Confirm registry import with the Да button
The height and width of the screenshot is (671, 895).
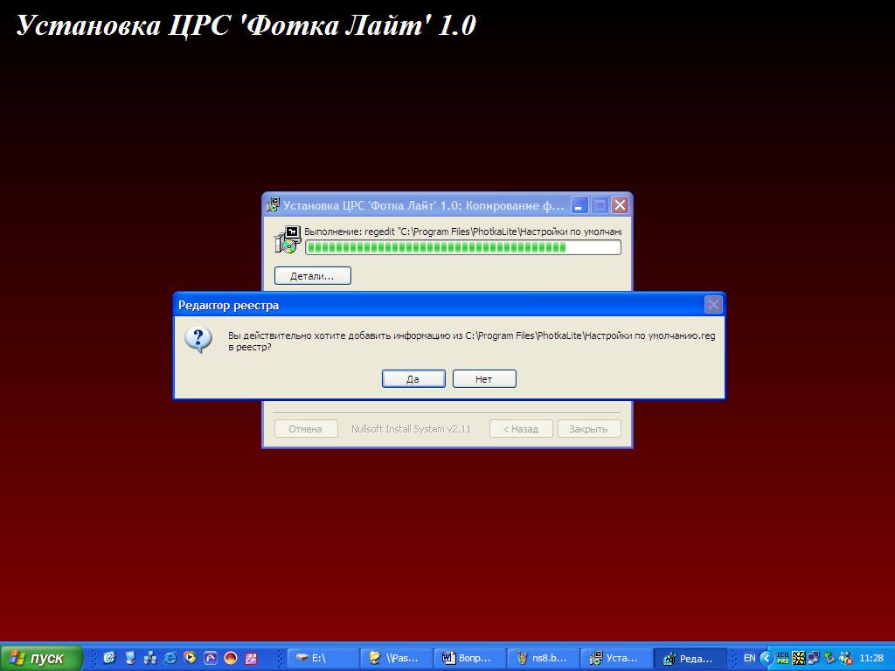(413, 379)
